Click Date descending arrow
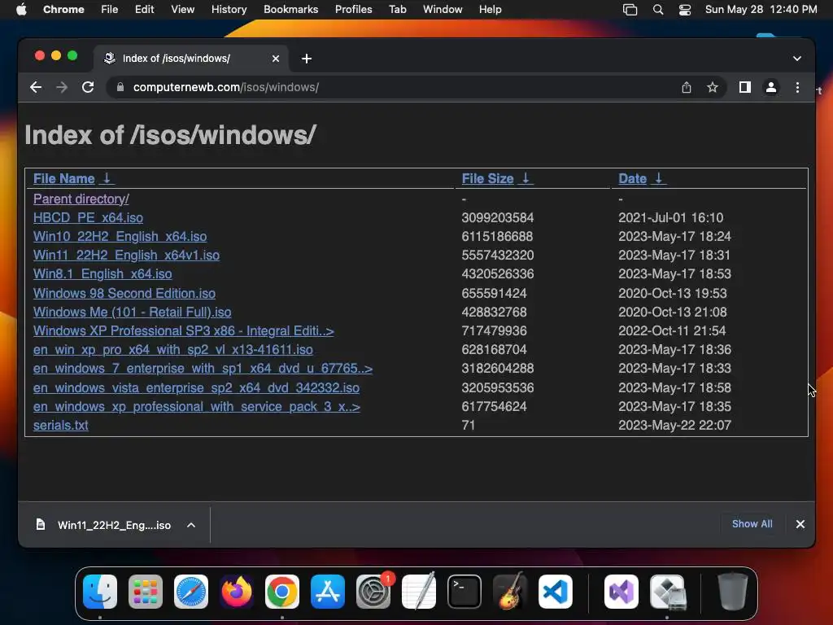The width and height of the screenshot is (833, 625). [658, 178]
